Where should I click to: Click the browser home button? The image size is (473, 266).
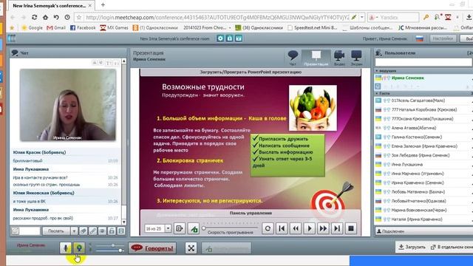point(45,17)
